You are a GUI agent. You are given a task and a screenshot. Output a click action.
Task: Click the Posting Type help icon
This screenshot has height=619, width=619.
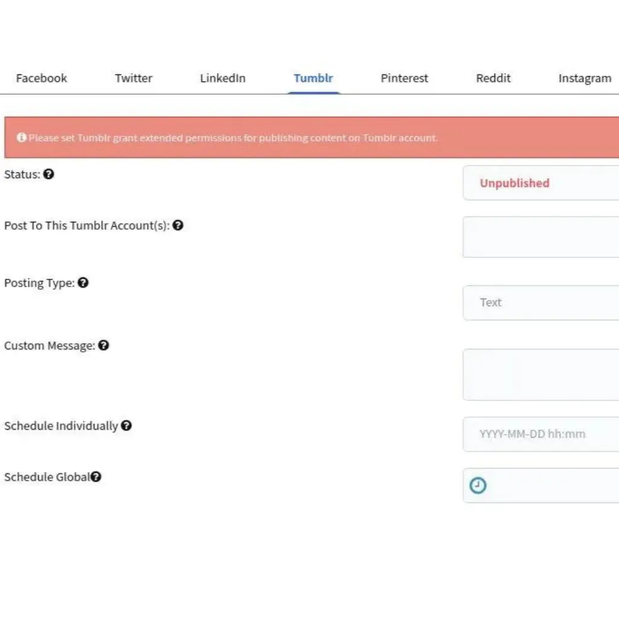click(x=83, y=282)
